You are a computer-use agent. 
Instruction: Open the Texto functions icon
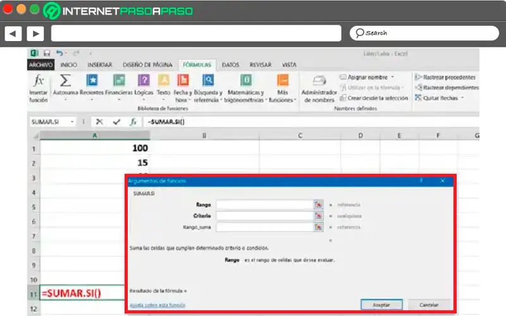click(163, 80)
